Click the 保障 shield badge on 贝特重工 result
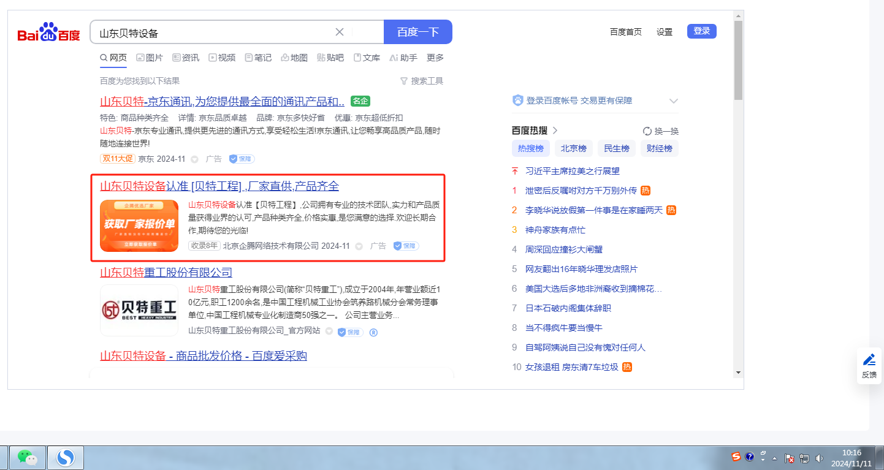This screenshot has width=884, height=470. 350,332
